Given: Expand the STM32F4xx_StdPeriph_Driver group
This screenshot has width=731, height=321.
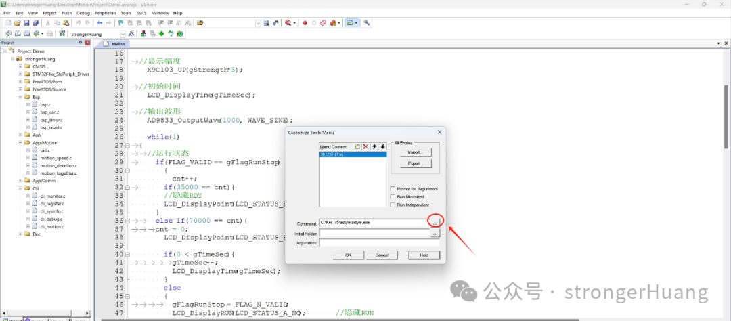Looking at the screenshot, I should pos(20,74).
